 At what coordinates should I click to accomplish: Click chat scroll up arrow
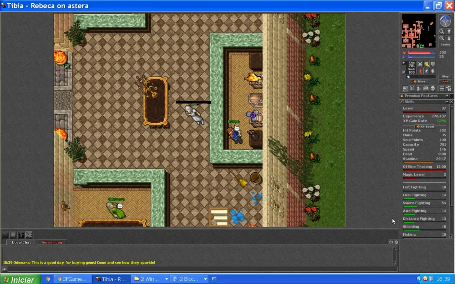(x=395, y=249)
